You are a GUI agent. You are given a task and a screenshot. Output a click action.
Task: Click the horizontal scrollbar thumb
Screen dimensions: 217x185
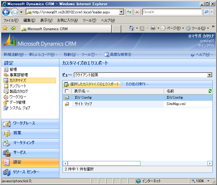tap(104, 163)
